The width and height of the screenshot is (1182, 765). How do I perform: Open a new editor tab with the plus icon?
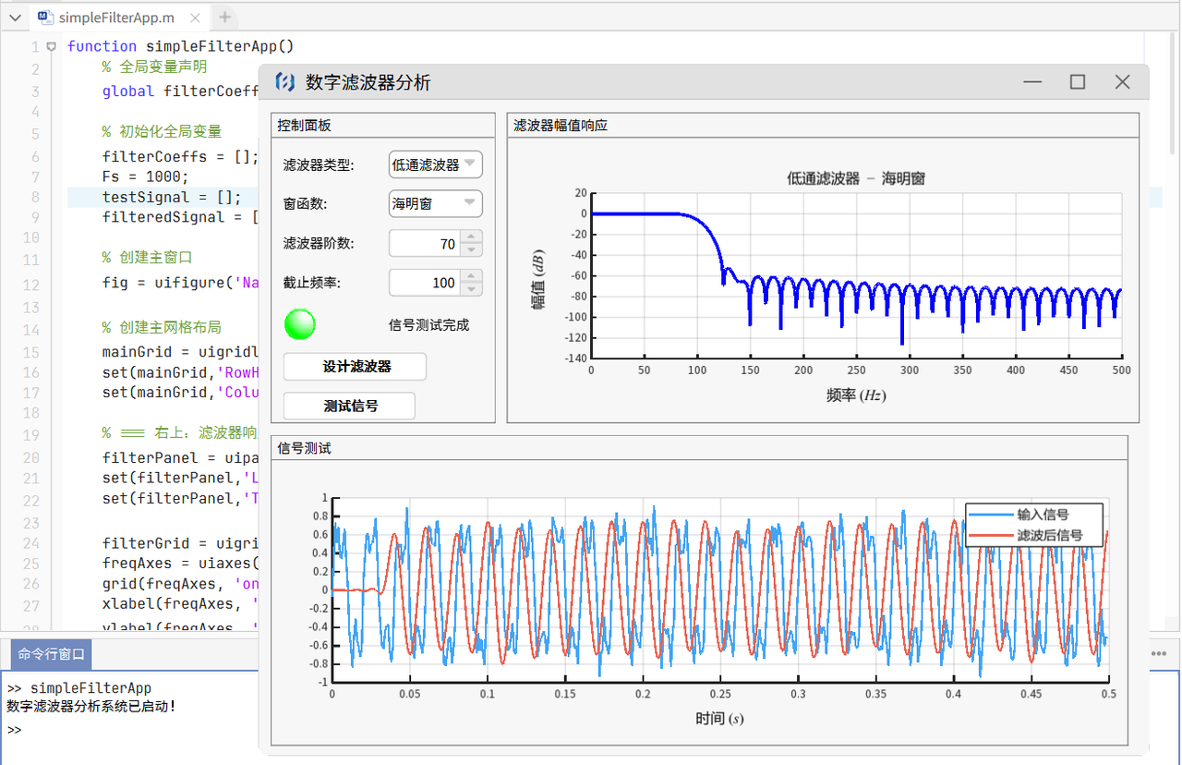pyautogui.click(x=224, y=17)
